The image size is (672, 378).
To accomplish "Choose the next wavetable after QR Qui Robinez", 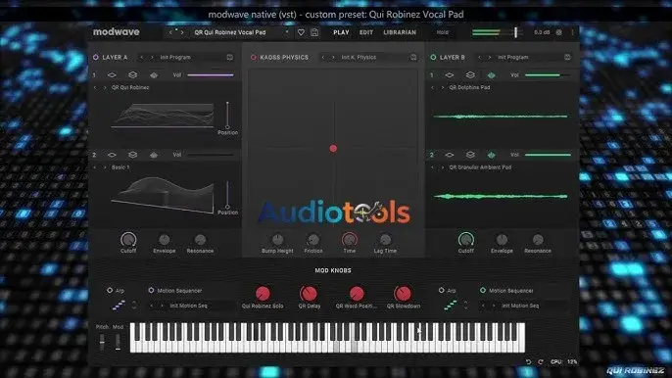I will click(105, 87).
